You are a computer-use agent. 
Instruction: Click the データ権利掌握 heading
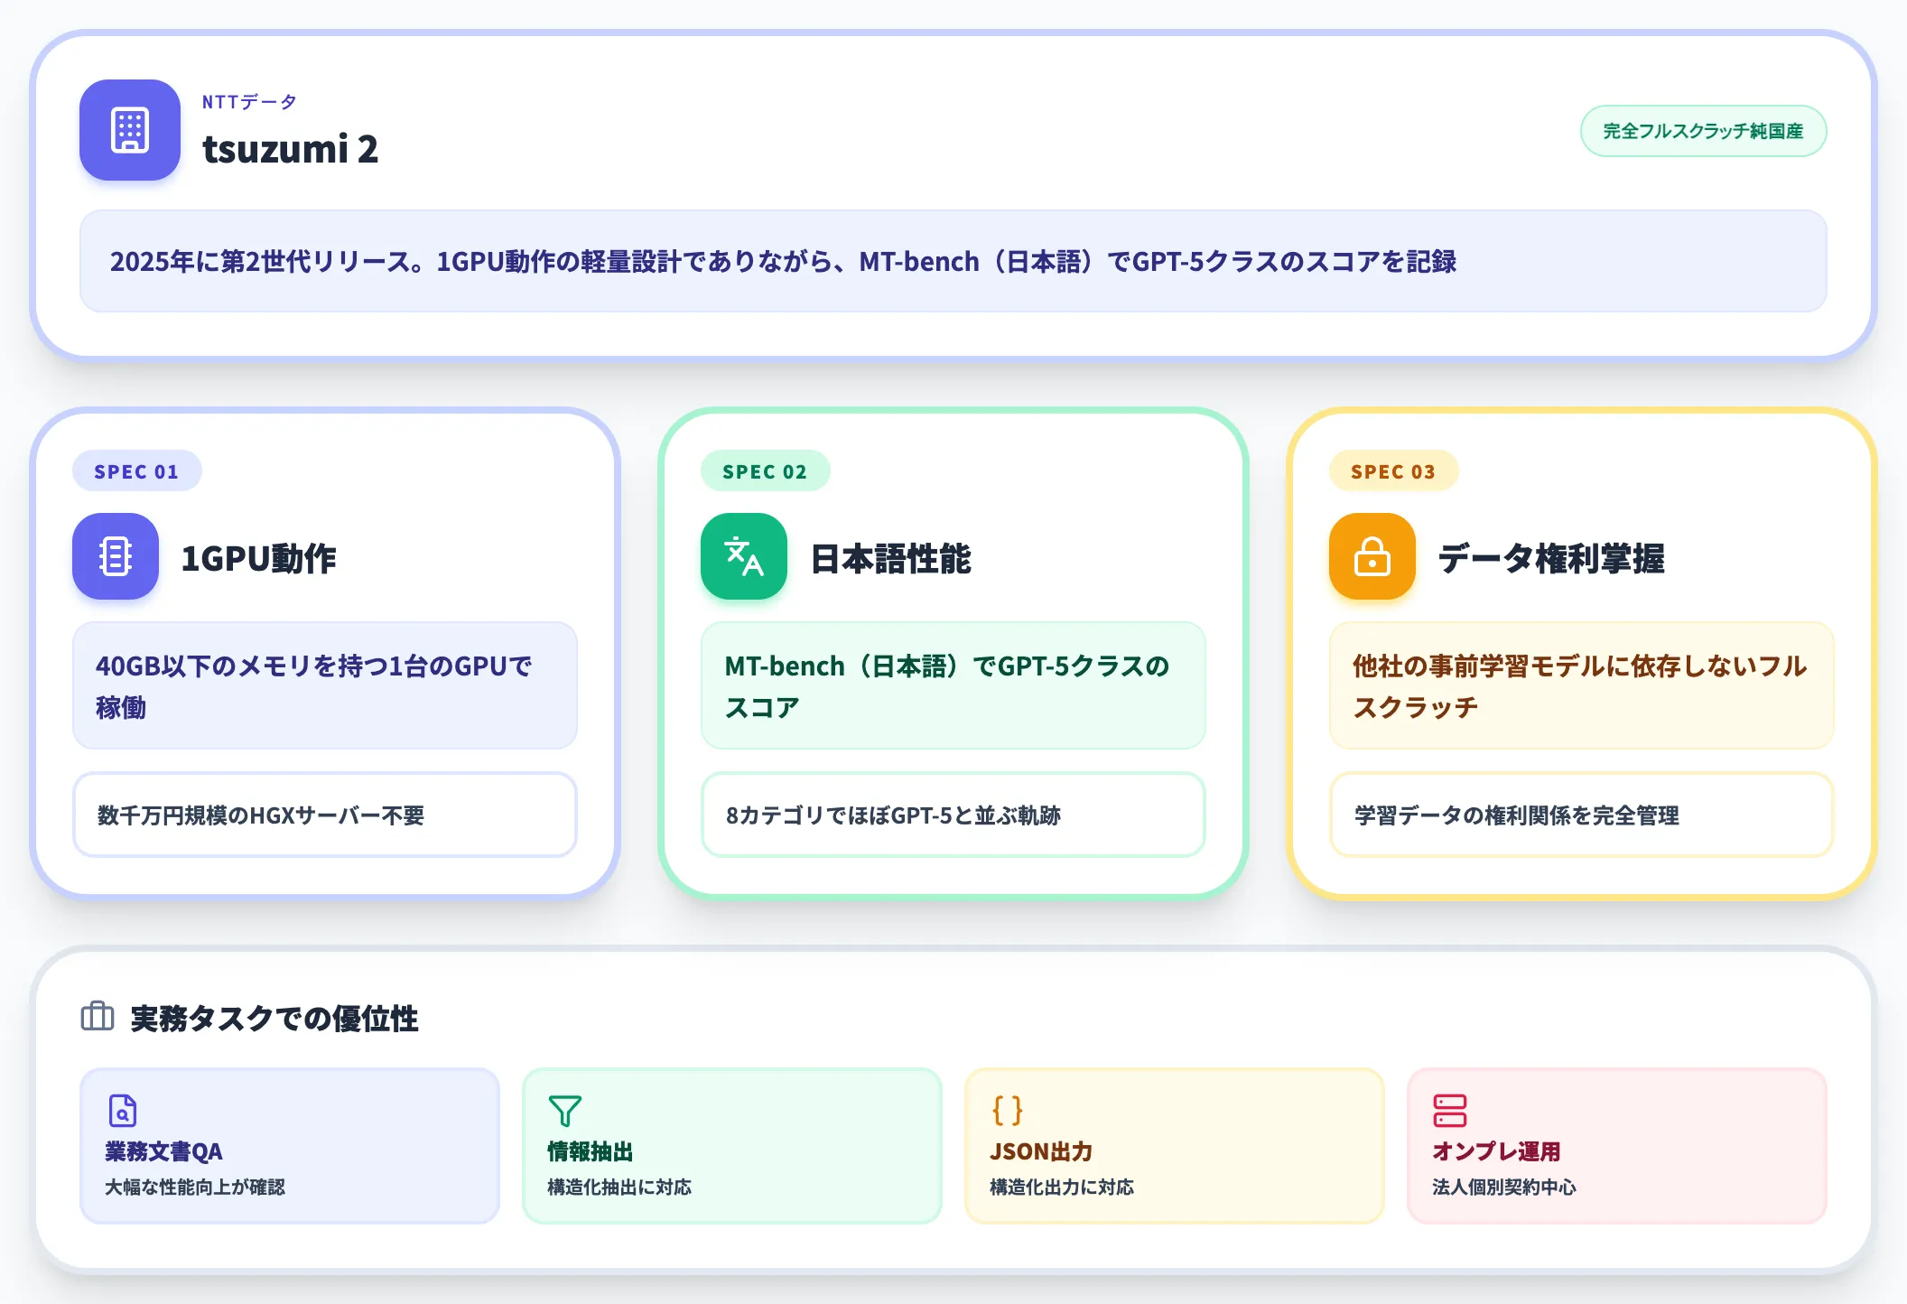coord(1551,558)
